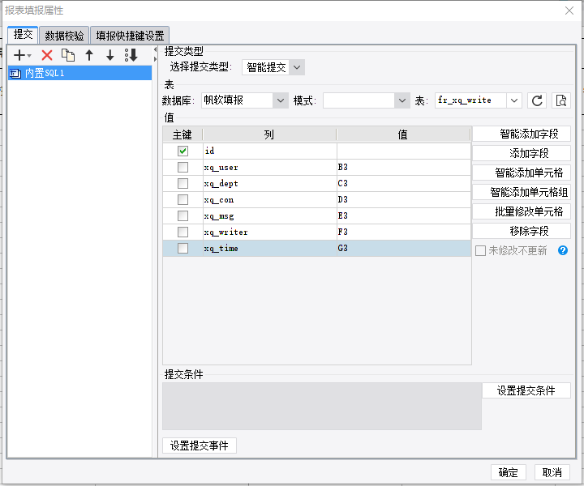
Task: Click value cell B3
Action: [x=404, y=168]
